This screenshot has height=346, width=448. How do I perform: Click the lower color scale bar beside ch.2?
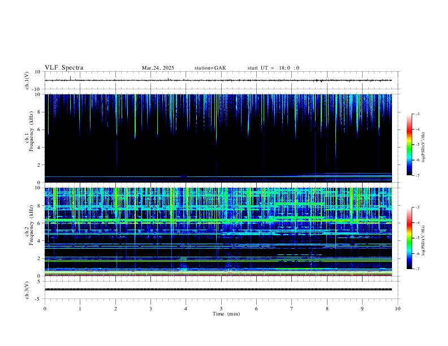[x=410, y=238]
